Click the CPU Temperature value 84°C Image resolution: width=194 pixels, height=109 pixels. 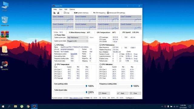point(114,32)
